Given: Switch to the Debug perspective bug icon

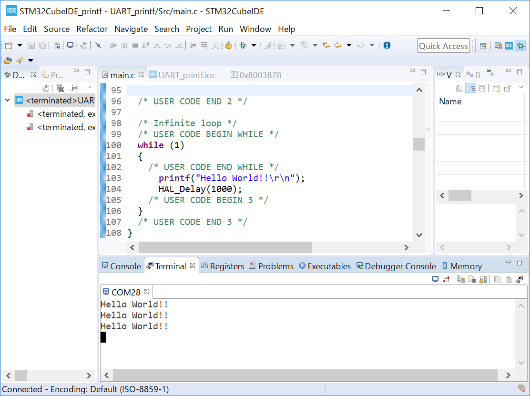Looking at the screenshot, I should tap(520, 46).
